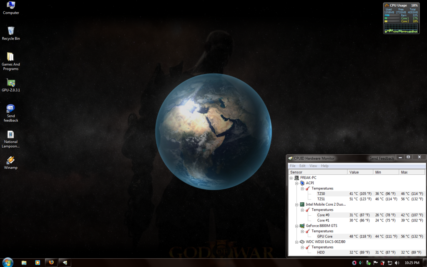
Task: Switch to CPUID Hardware Monitor taskbar button
Action: click(x=65, y=263)
